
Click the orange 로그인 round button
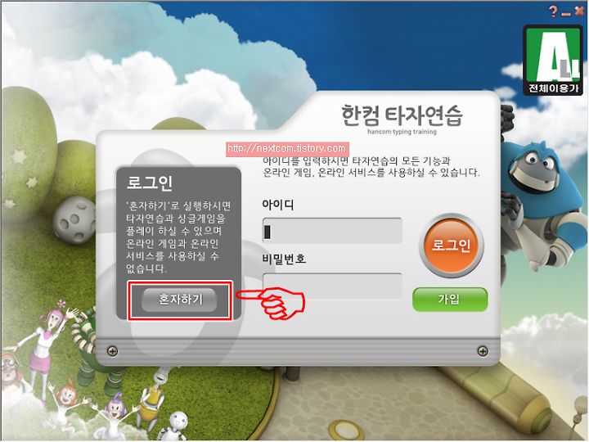click(451, 246)
